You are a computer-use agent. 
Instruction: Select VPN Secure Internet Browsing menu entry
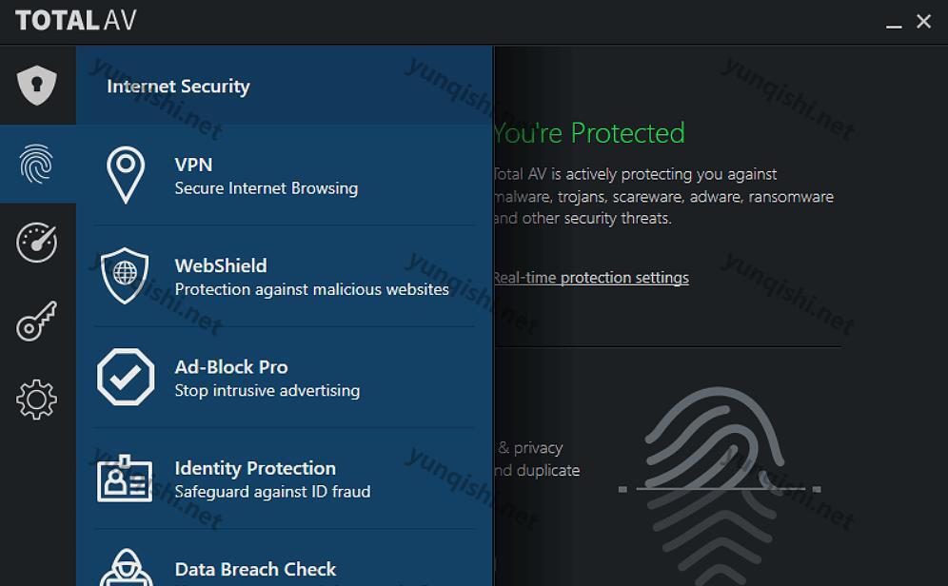[x=285, y=175]
